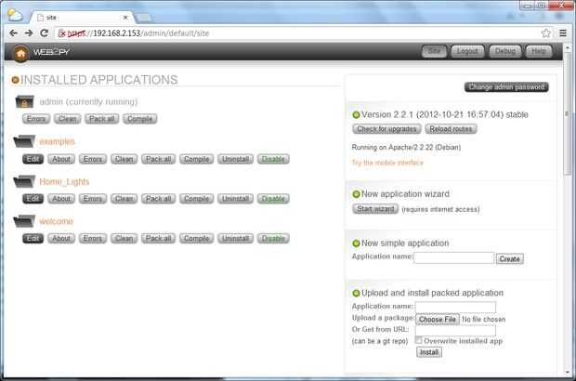Click Disable for welcome application
This screenshot has height=381, width=576.
[273, 238]
